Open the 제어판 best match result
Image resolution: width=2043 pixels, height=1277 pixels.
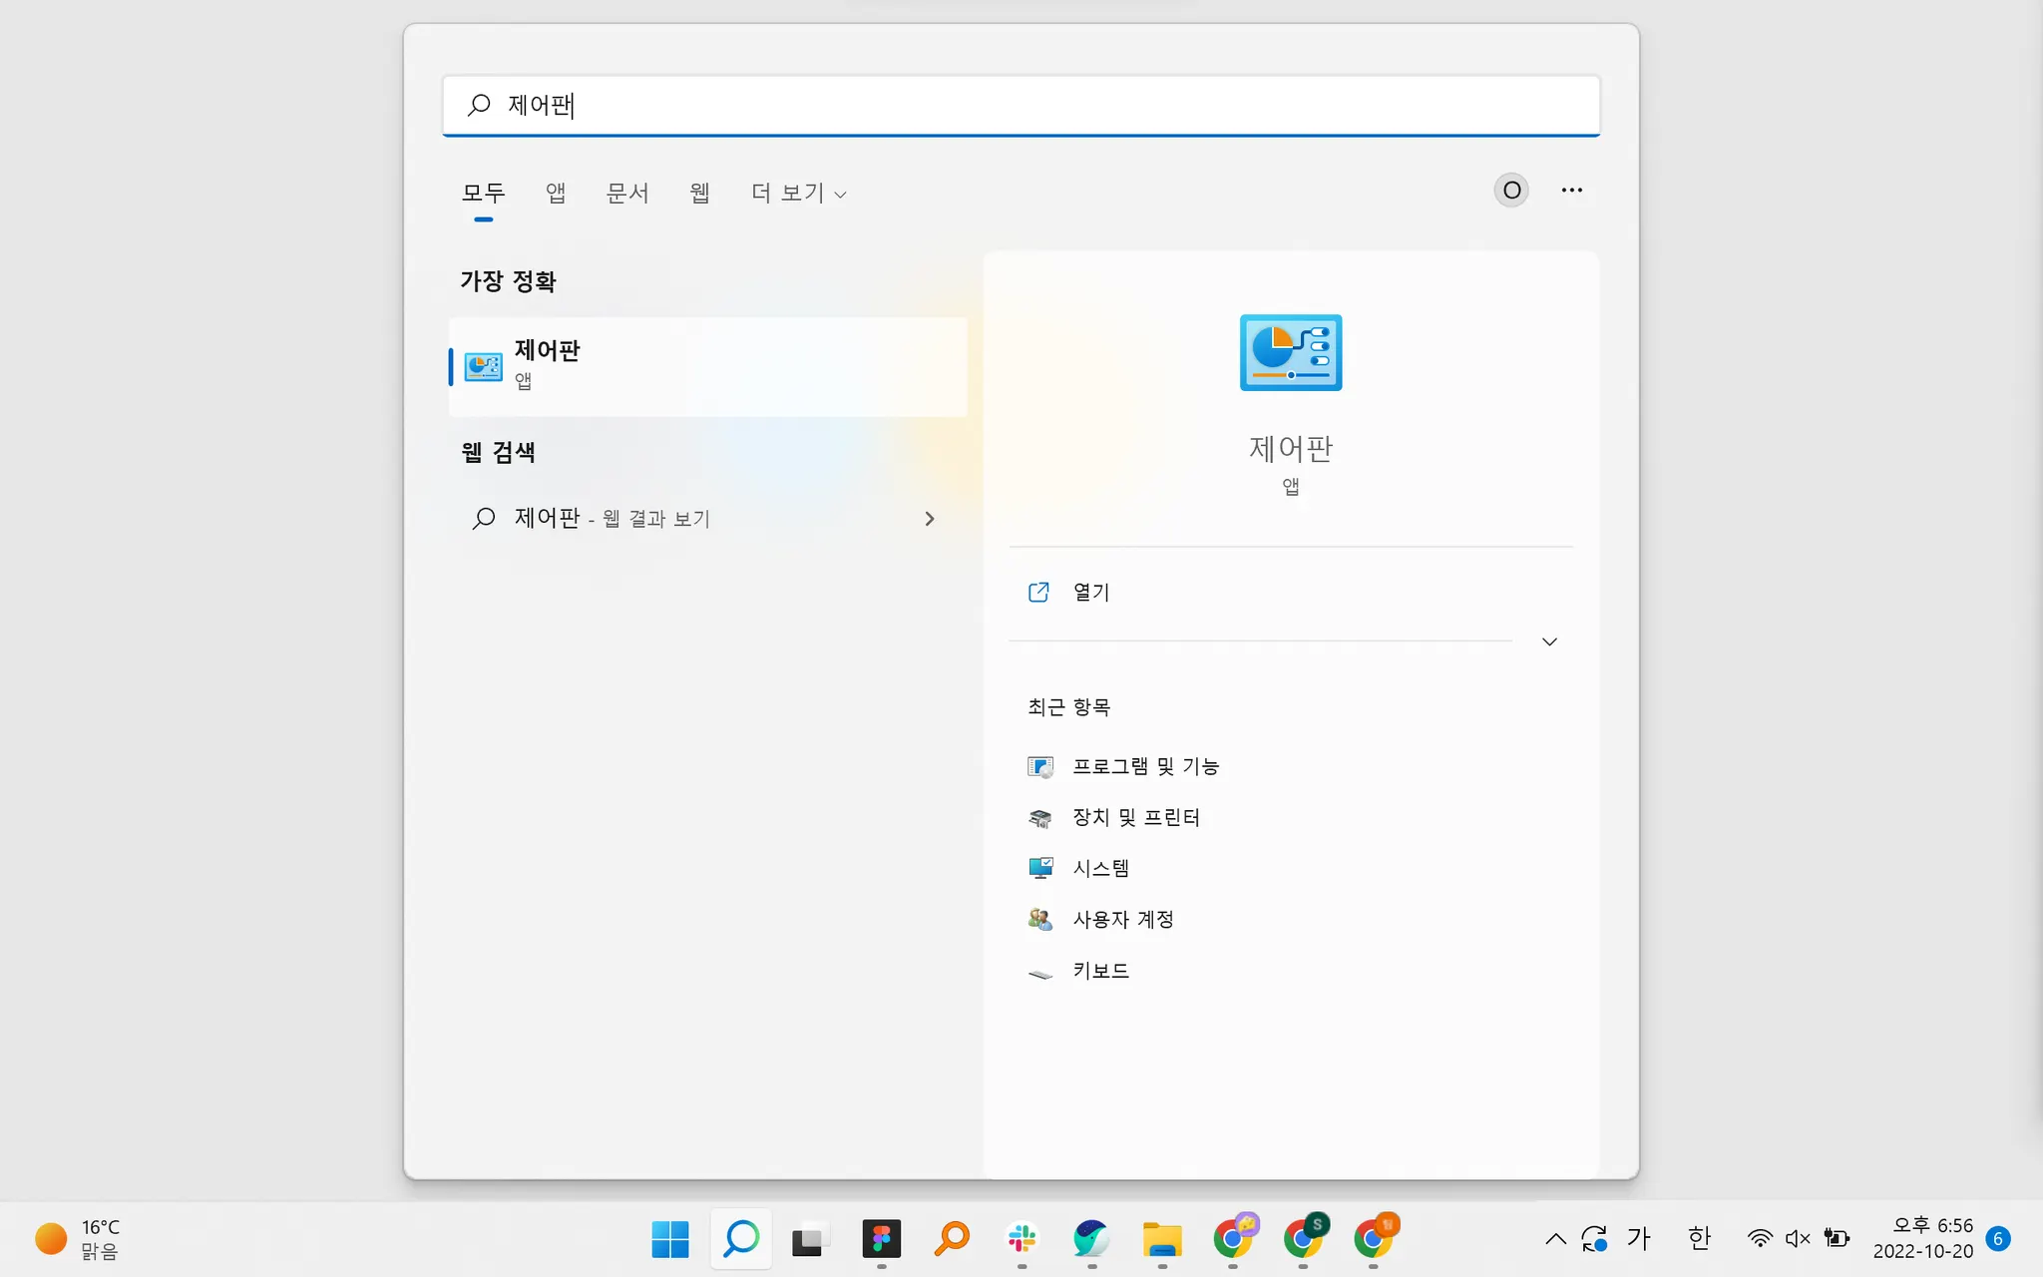(x=706, y=365)
